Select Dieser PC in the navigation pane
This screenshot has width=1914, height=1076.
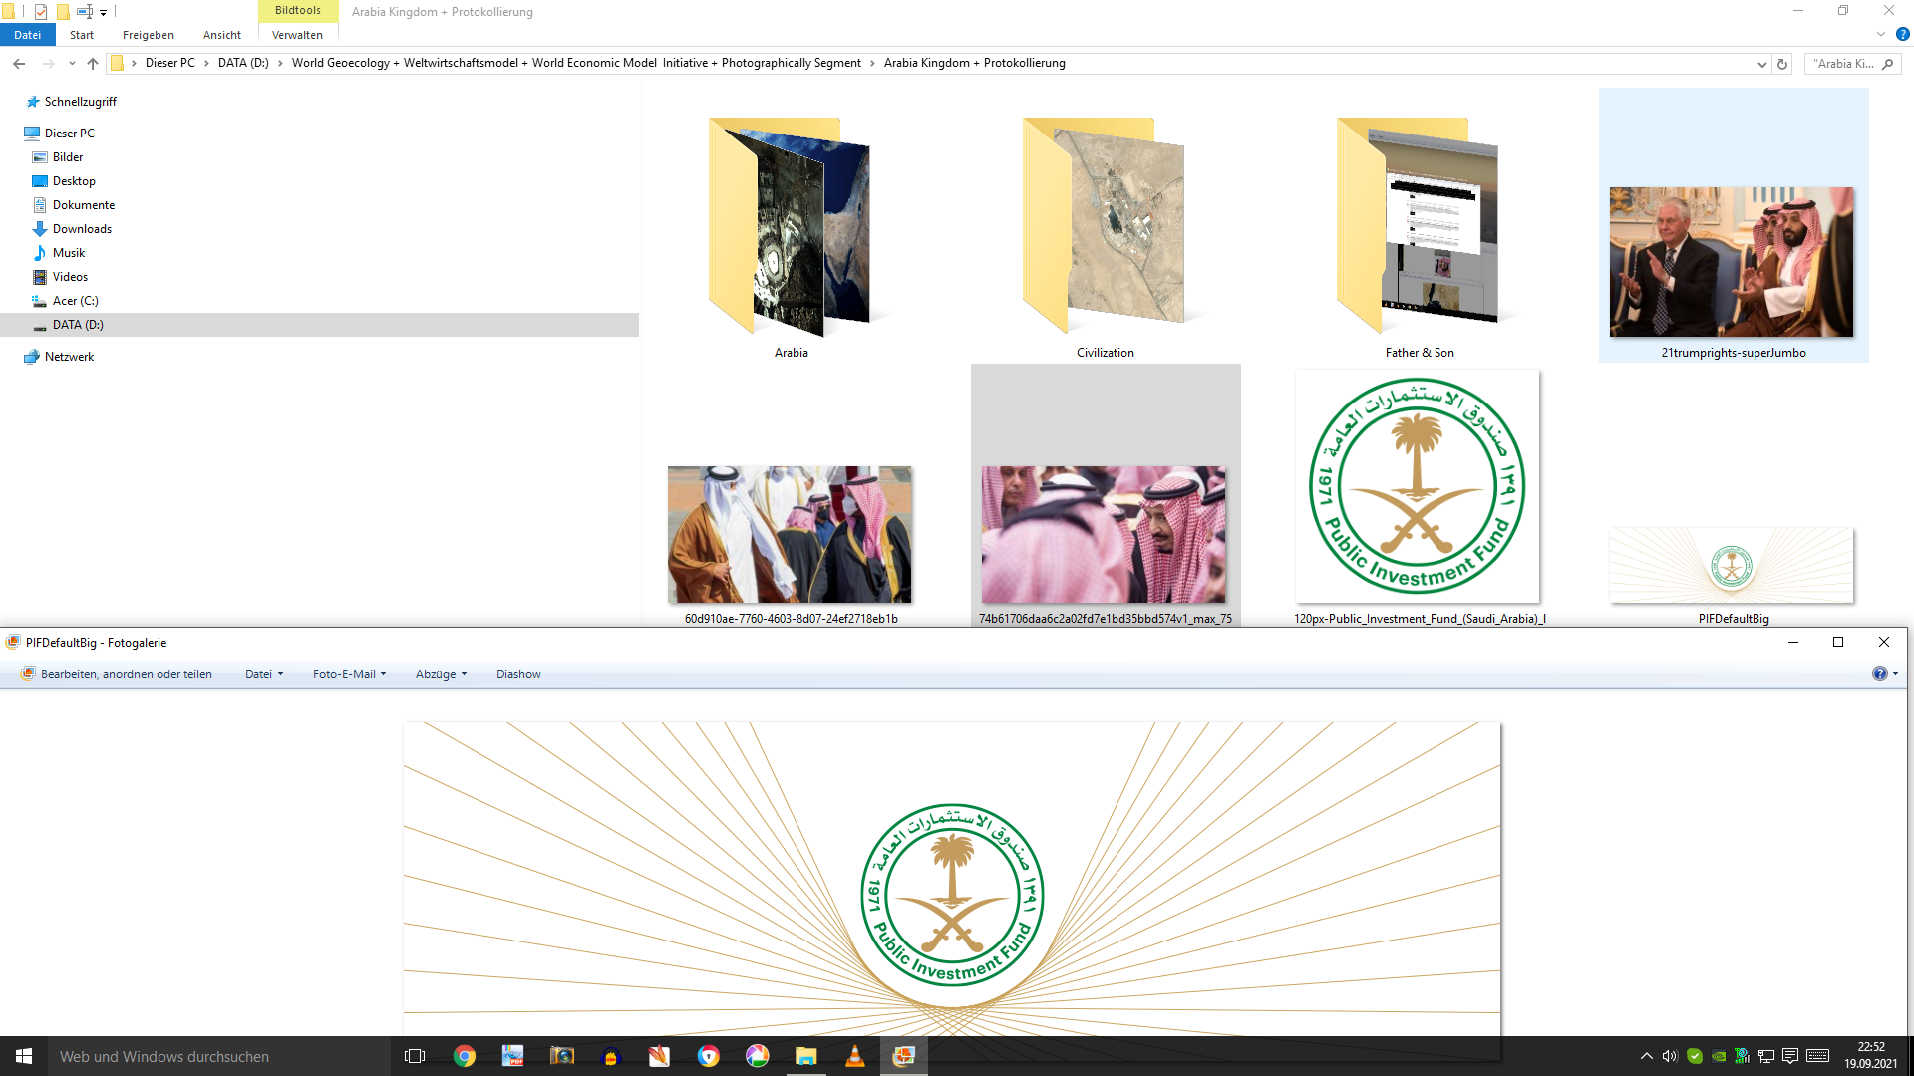[69, 134]
